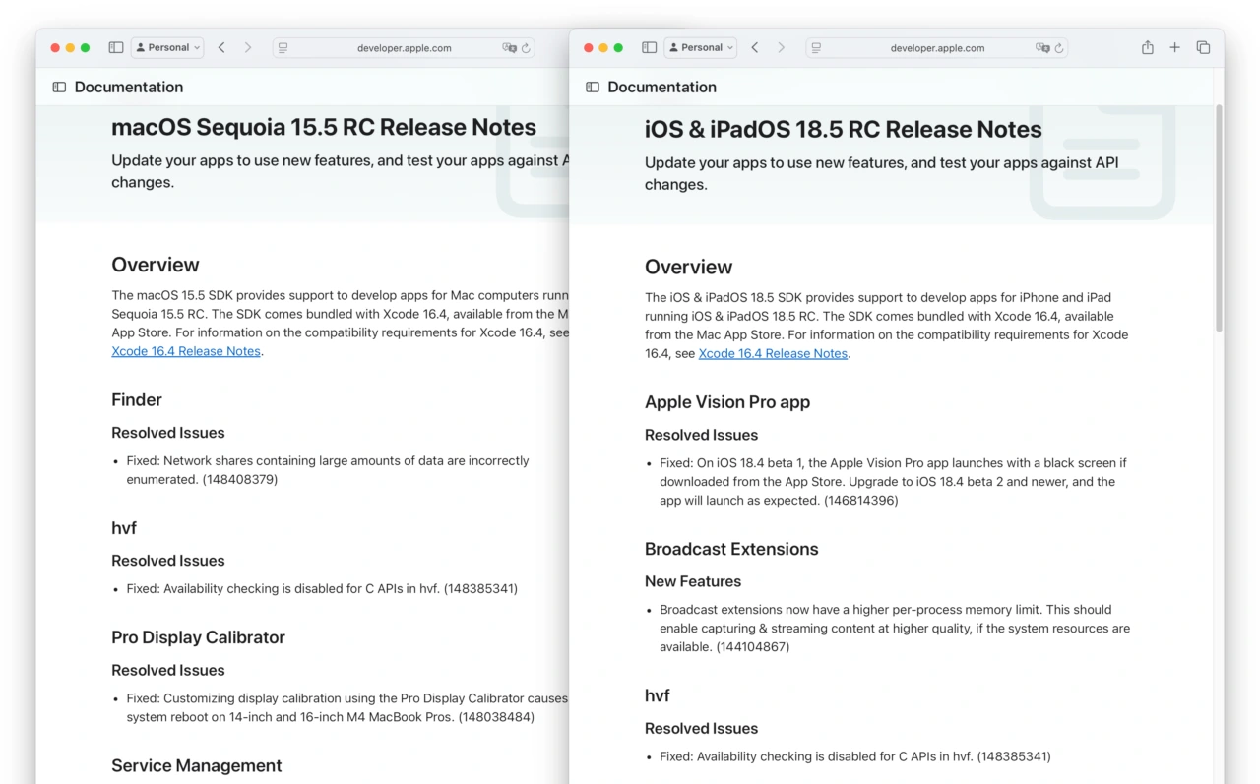The image size is (1260, 784).
Task: Reload the iOS & iPadOS release notes page
Action: coord(1059,48)
